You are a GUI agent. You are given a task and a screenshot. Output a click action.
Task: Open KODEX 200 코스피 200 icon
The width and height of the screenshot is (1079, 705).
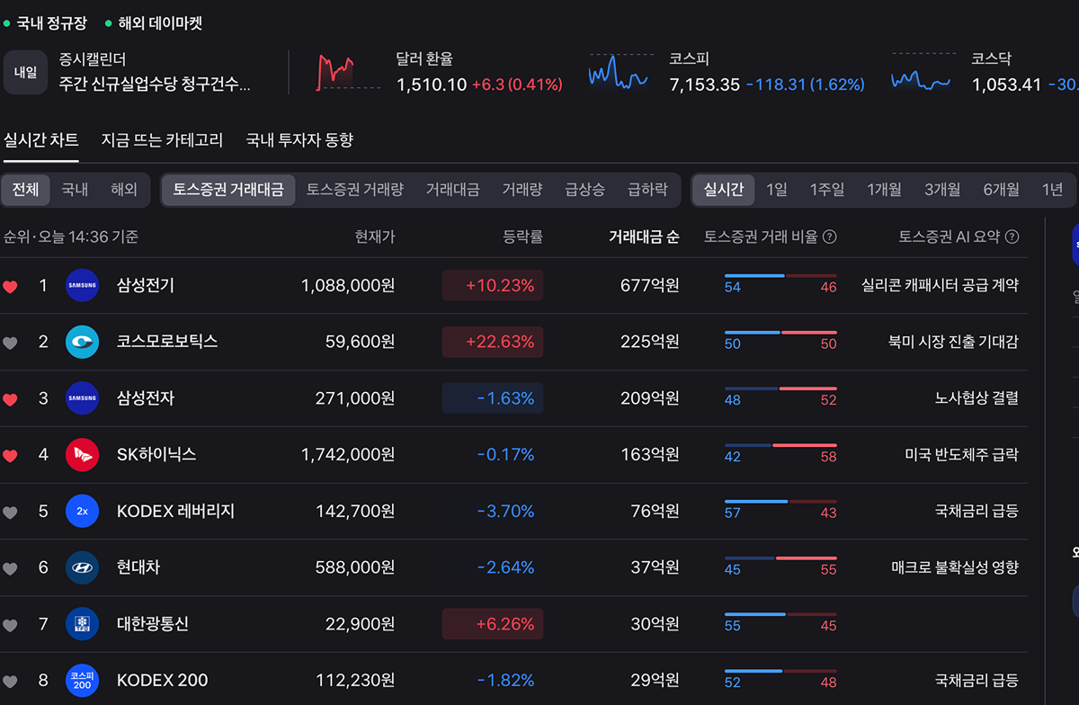point(82,681)
